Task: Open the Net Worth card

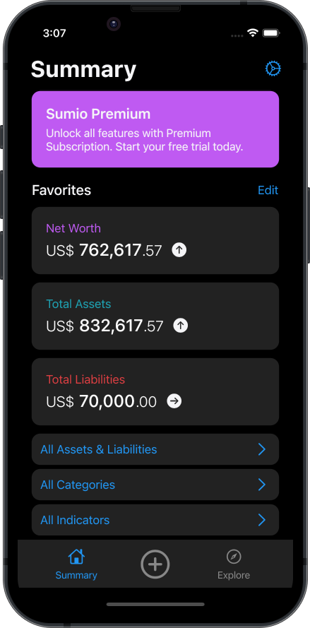Action: tap(155, 240)
